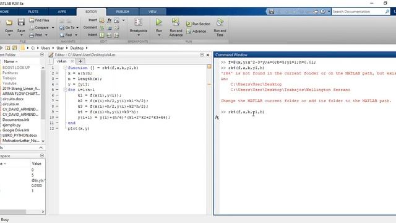The height and width of the screenshot is (223, 396).
Task: Print the current script
Action: tap(36, 35)
